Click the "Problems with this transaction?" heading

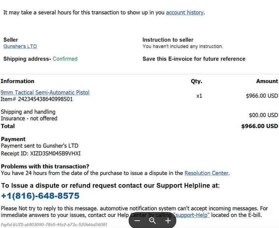[x=45, y=166]
